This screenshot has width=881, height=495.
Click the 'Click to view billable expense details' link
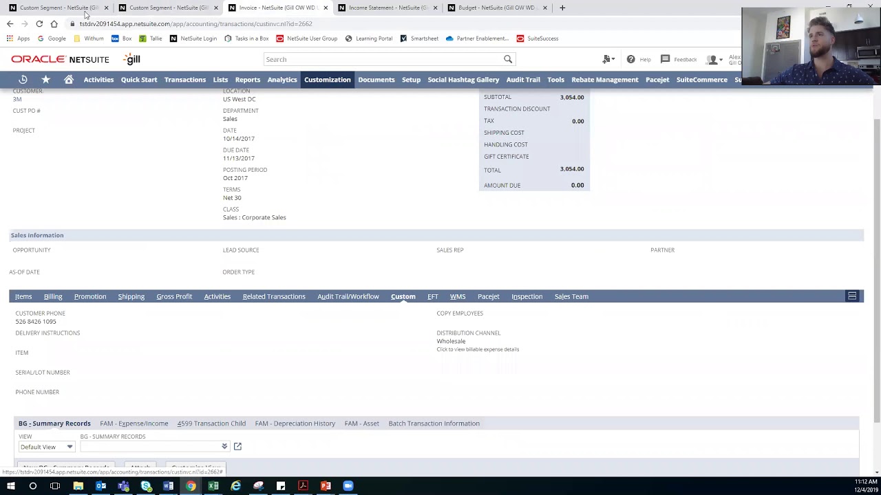tap(478, 349)
